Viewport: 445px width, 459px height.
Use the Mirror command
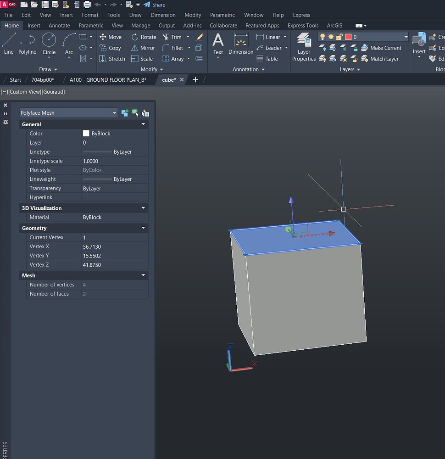click(144, 48)
